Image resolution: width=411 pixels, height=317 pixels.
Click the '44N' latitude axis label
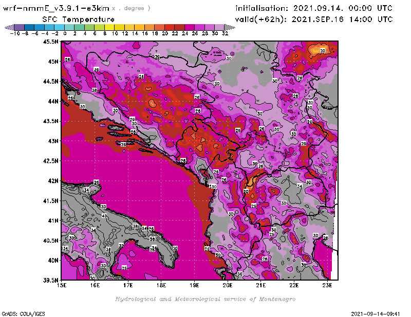click(x=53, y=101)
